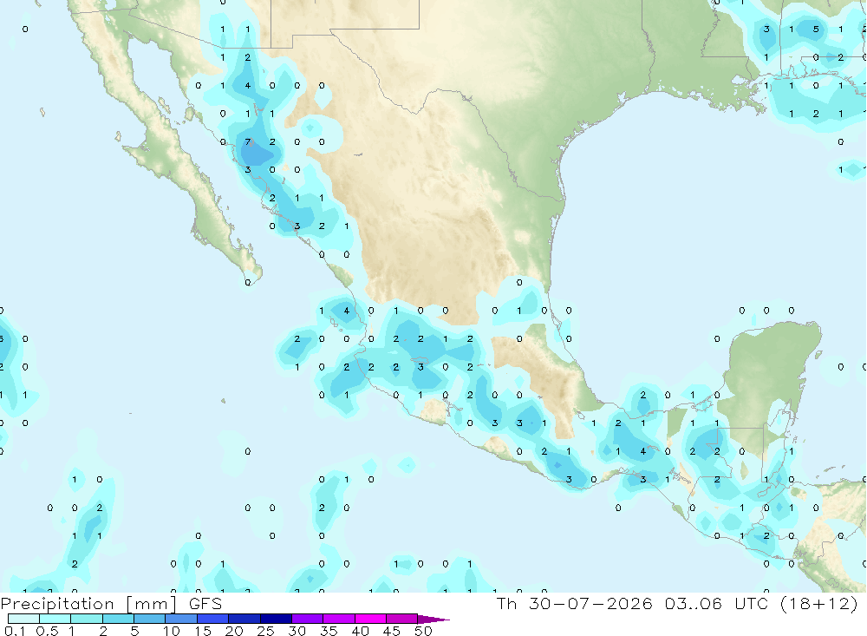867x636 pixels.
Task: Click the 'Precipitation' title word
Action: [57, 604]
